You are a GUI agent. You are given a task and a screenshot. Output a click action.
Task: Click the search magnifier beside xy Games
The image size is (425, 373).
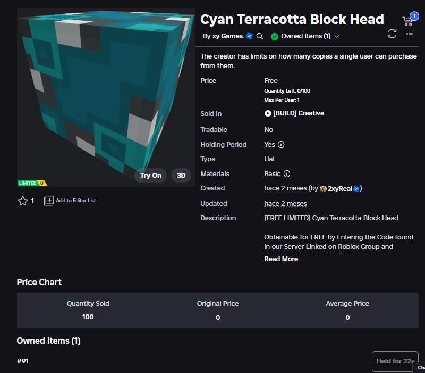260,36
